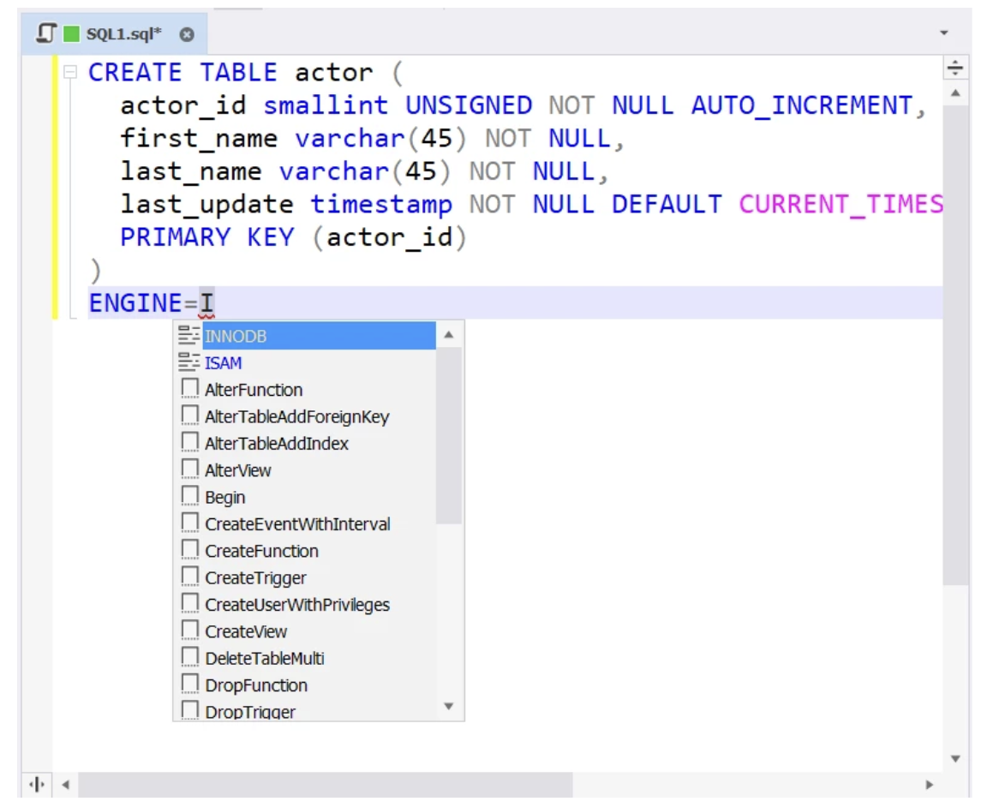Pick the CreateView snippet
987x807 pixels.
pos(305,631)
